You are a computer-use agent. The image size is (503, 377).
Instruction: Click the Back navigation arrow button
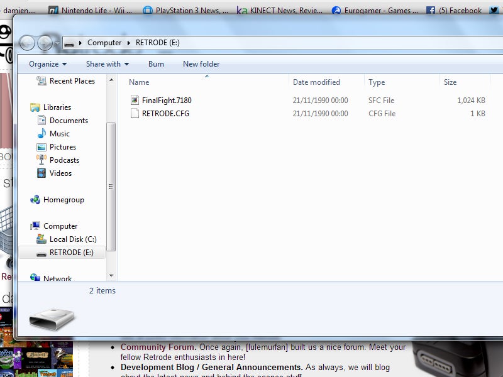click(x=27, y=43)
